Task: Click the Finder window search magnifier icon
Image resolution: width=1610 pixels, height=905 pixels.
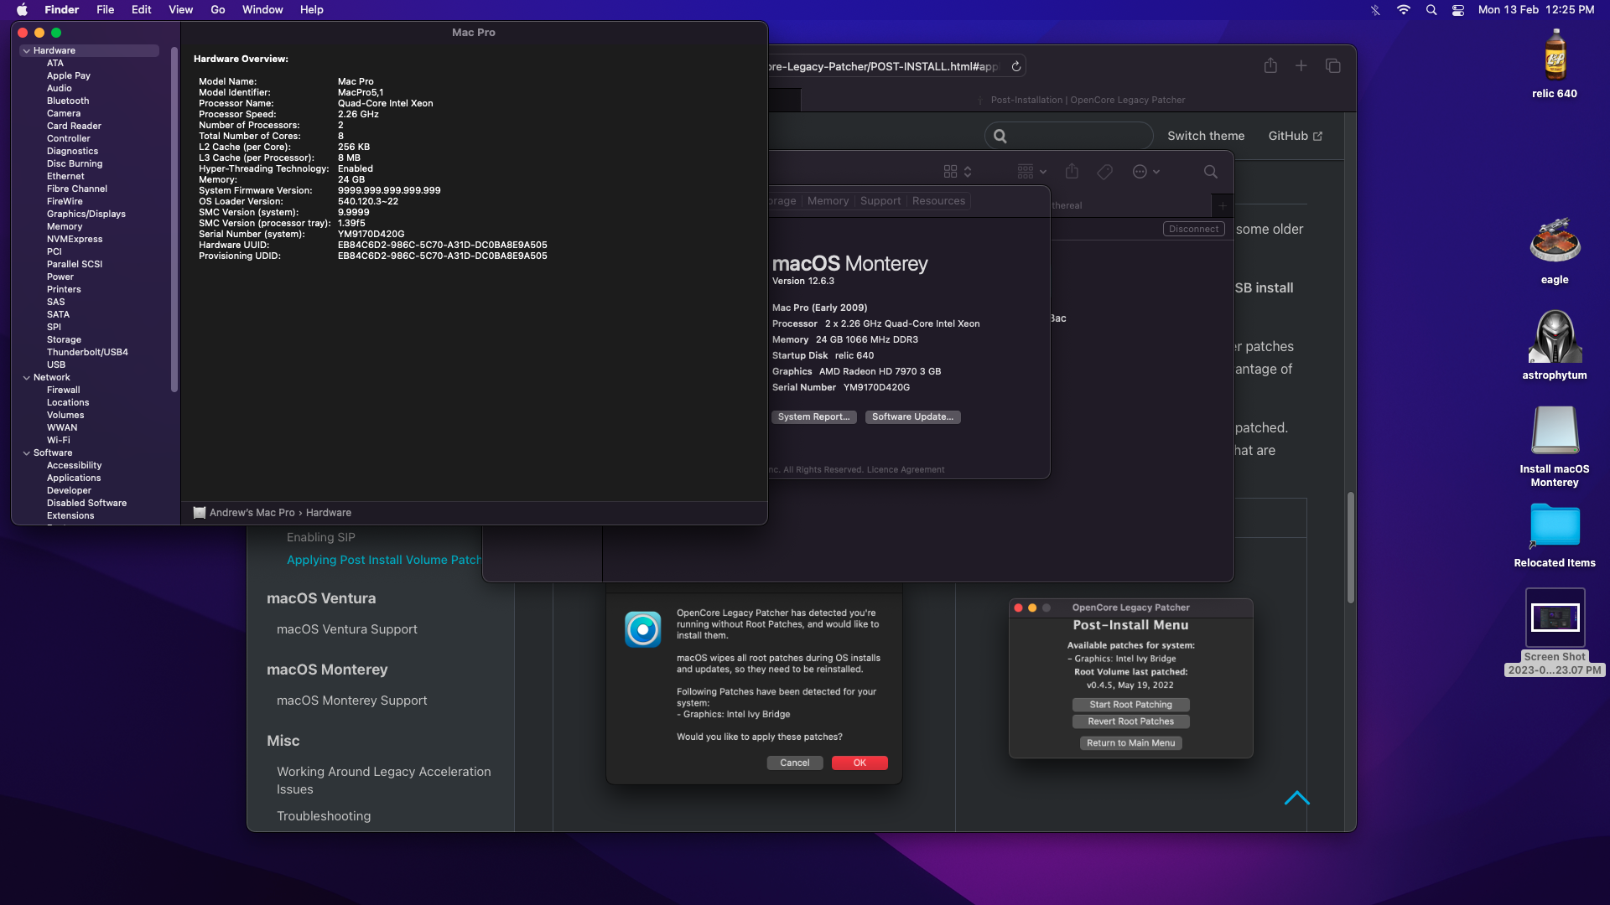Action: click(x=1210, y=172)
